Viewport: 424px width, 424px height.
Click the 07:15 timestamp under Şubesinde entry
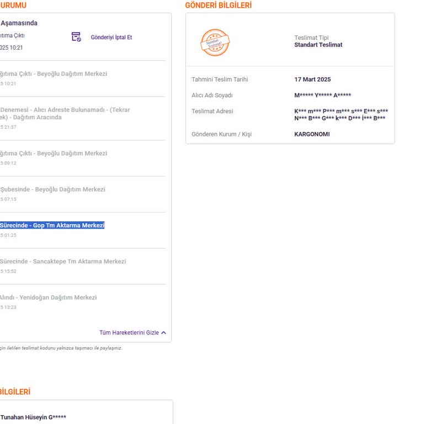tap(8, 199)
